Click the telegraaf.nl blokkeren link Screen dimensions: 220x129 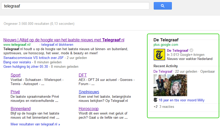click(x=57, y=44)
